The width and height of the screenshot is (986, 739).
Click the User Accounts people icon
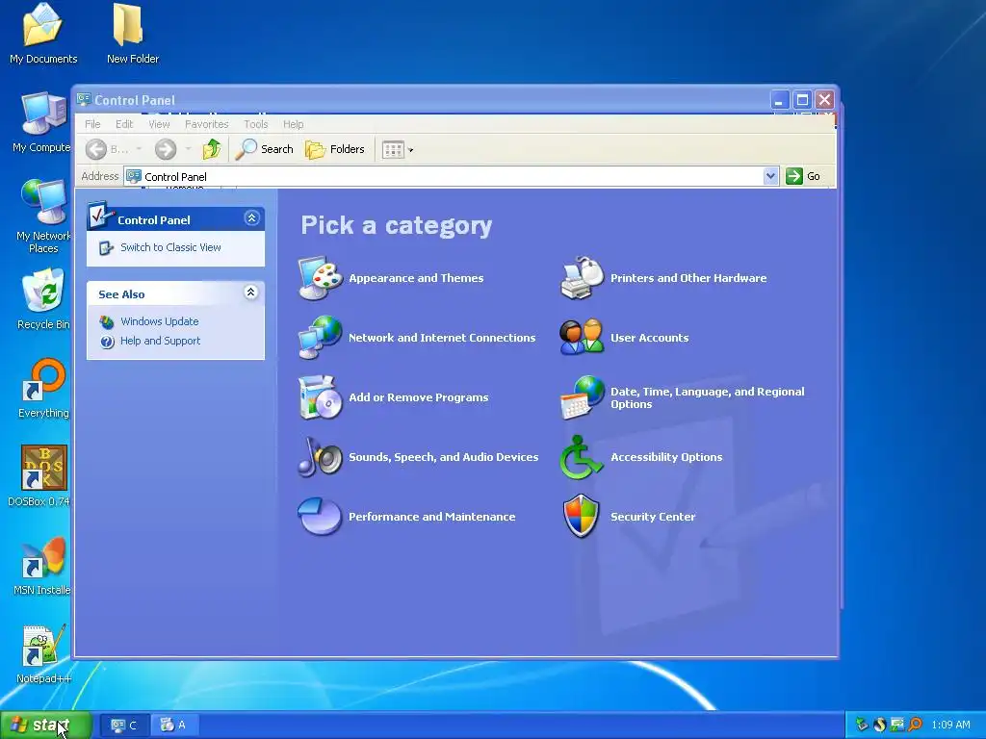[x=582, y=338]
